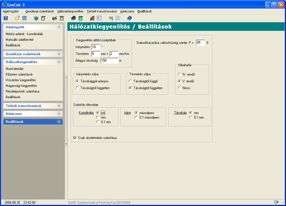Collapse the Hálózatkiegyenlítés sidebar panel
The width and height of the screenshot is (286, 206).
[x=59, y=62]
